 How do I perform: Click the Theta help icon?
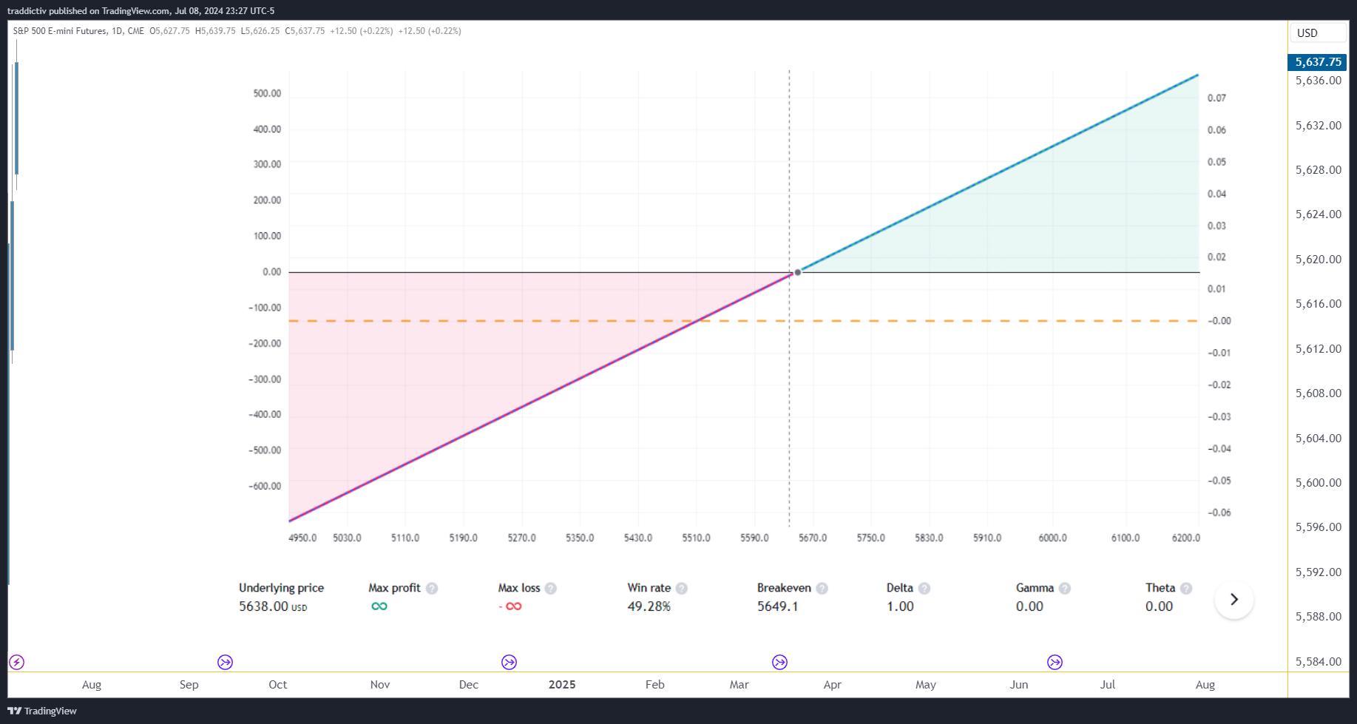[1186, 588]
